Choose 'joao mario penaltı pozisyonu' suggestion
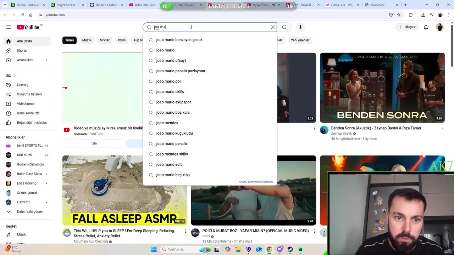This screenshot has width=454, height=255. click(x=210, y=71)
